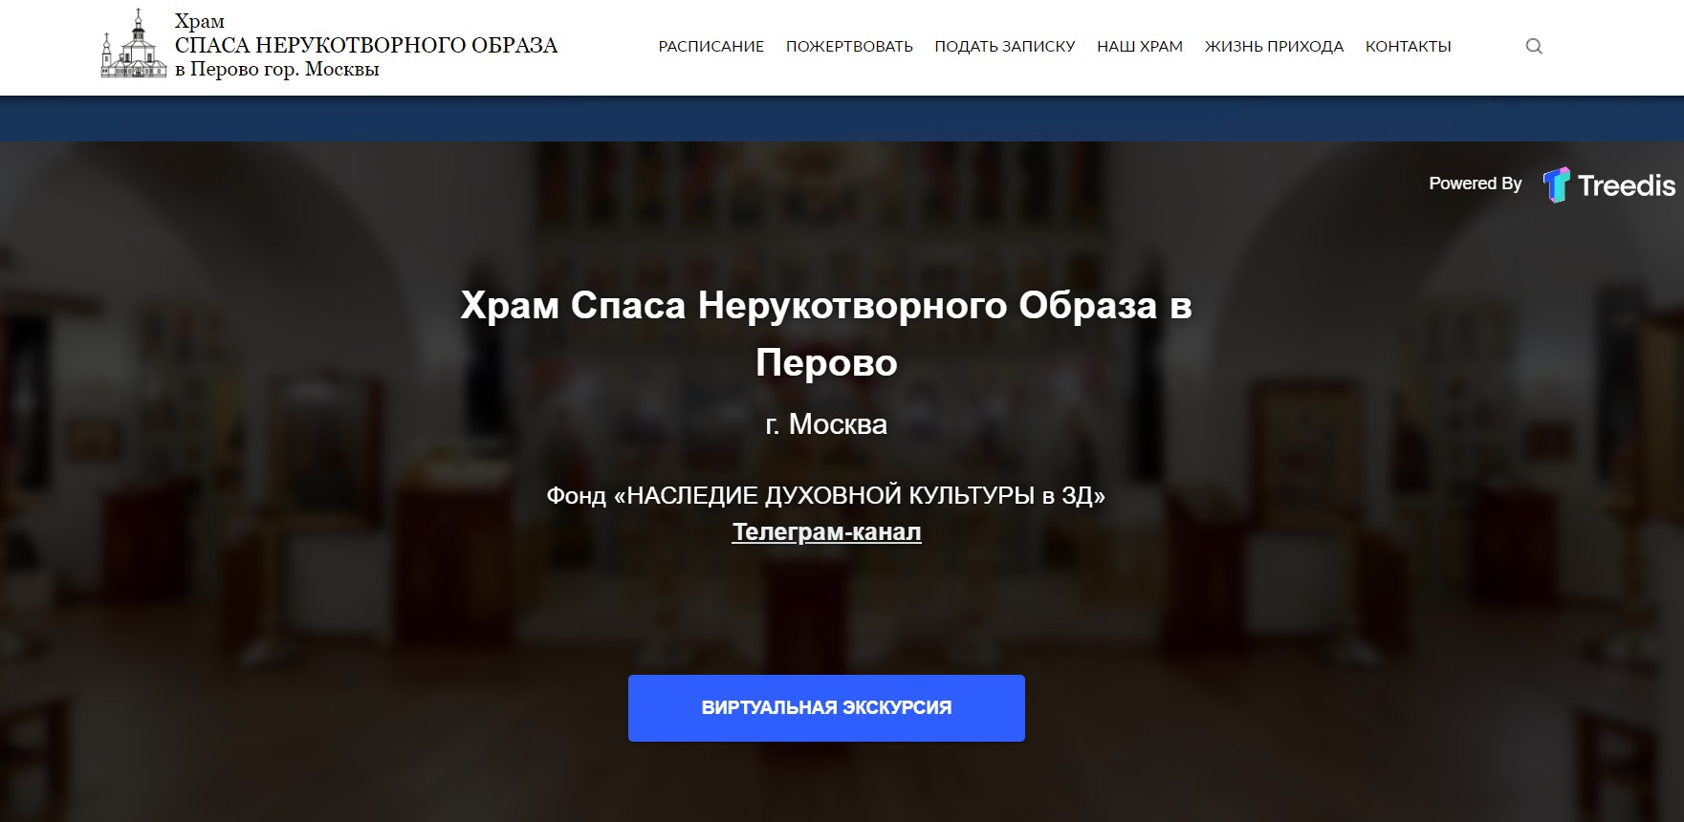Click the Treedis wordmark text

(x=1626, y=185)
